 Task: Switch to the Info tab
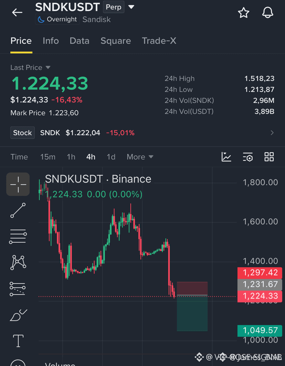pos(51,41)
